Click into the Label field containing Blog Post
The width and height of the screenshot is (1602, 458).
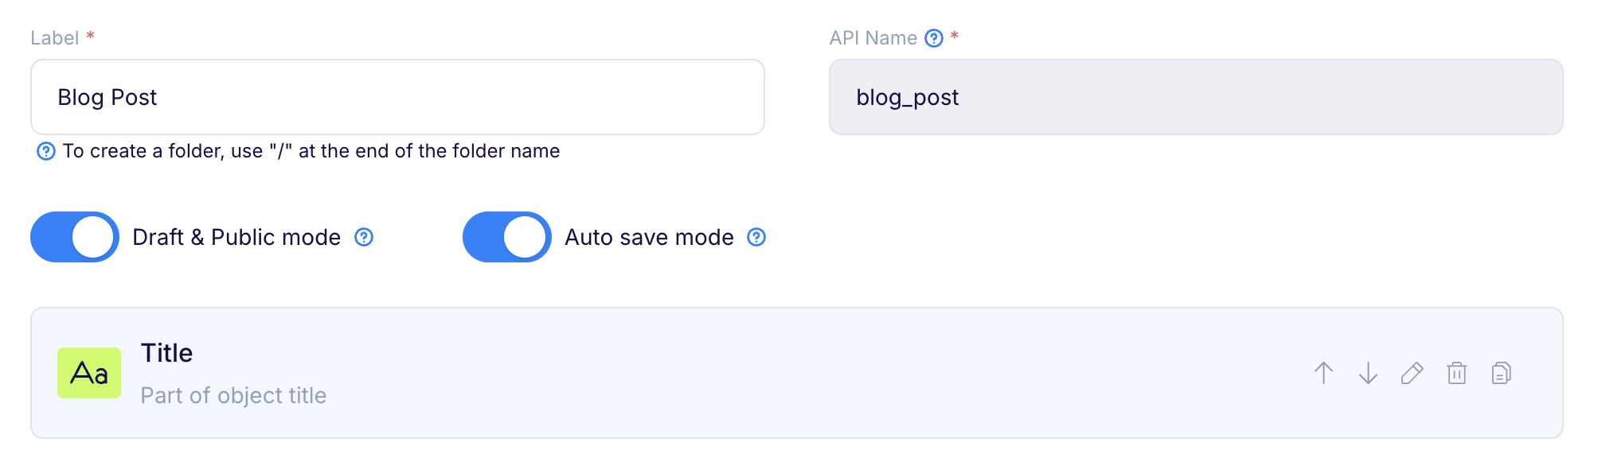pos(397,97)
